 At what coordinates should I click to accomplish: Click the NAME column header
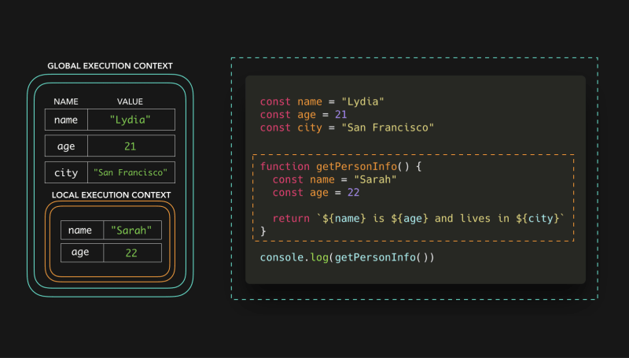coord(66,101)
